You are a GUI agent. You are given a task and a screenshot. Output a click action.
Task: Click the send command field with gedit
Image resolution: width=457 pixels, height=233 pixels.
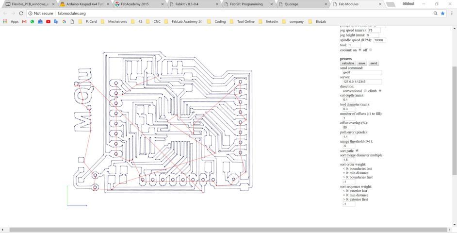coord(362,72)
